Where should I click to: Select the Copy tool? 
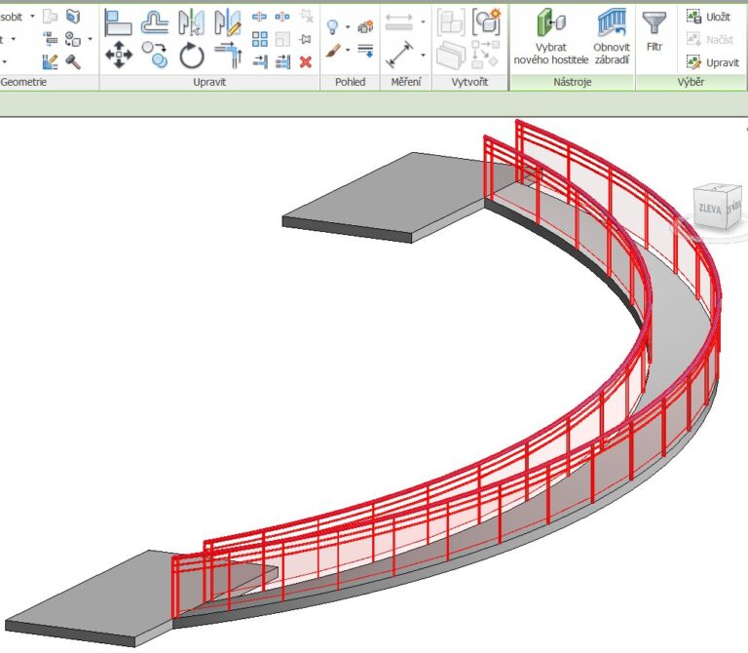click(x=155, y=55)
